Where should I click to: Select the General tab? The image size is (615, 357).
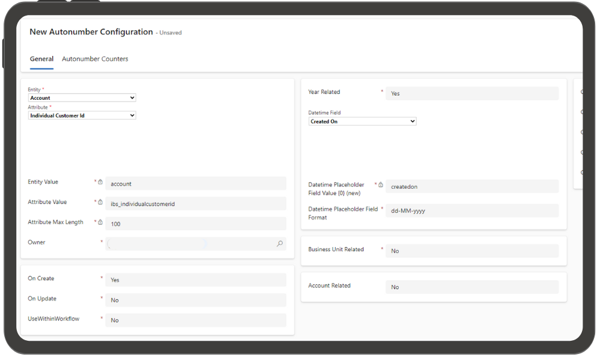(x=41, y=59)
